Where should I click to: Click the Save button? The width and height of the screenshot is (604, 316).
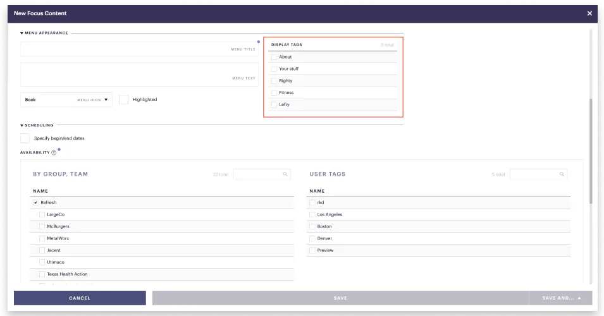click(x=340, y=298)
